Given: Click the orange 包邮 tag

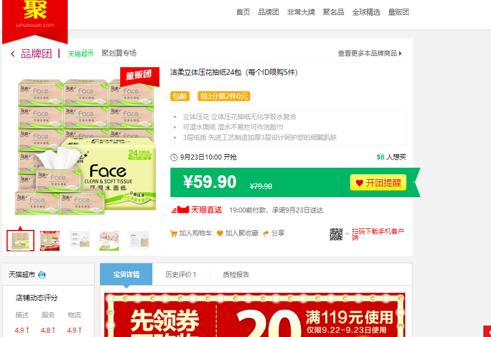Looking at the screenshot, I should tap(180, 96).
